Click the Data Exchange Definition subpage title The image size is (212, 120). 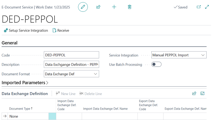pos(25,94)
